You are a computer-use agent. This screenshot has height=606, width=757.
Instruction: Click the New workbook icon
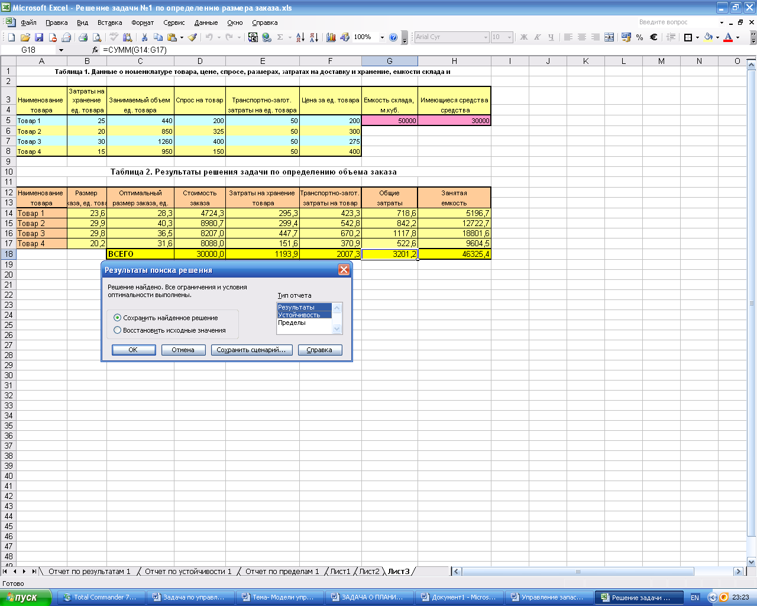[x=11, y=37]
